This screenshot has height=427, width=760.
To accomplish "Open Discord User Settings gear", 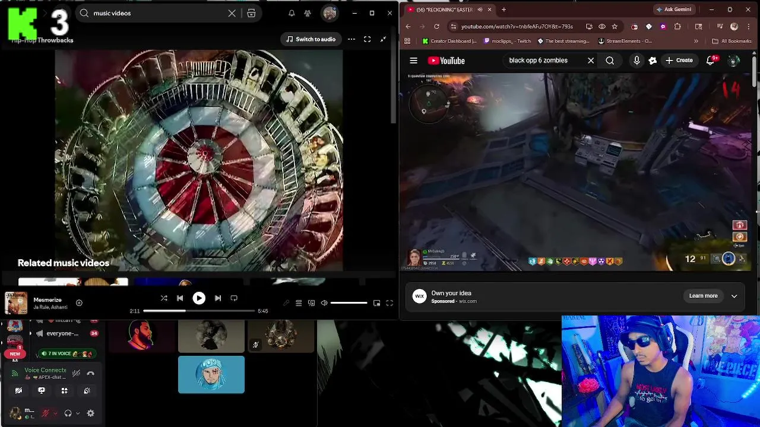I will 91,413.
